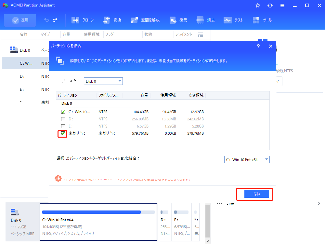This screenshot has width=325, height=244.
Task: Click the Disk 0 icon in main list
Action: (14, 50)
